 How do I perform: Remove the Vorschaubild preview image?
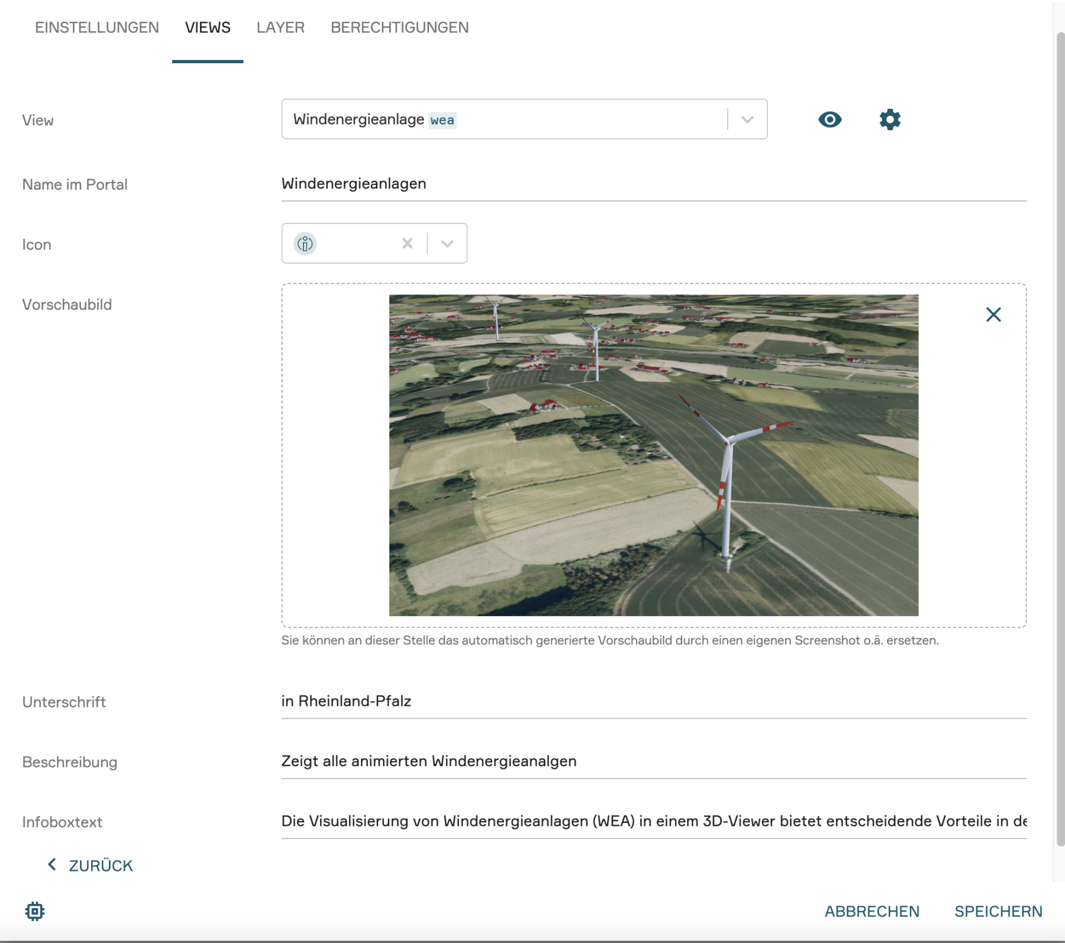993,315
